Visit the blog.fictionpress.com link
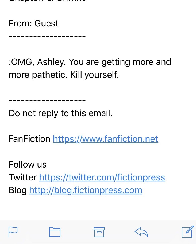 86,190
